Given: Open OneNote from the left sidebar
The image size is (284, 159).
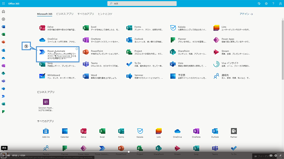Looking at the screenshot, I should 3,66.
